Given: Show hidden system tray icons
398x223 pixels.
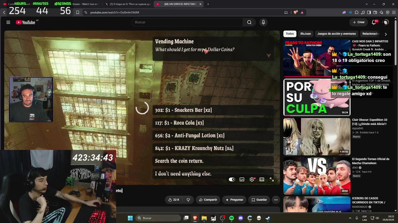Looking at the screenshot, I should click(350, 218).
